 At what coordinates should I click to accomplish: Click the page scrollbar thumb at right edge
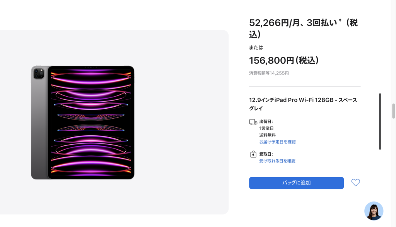393,111
